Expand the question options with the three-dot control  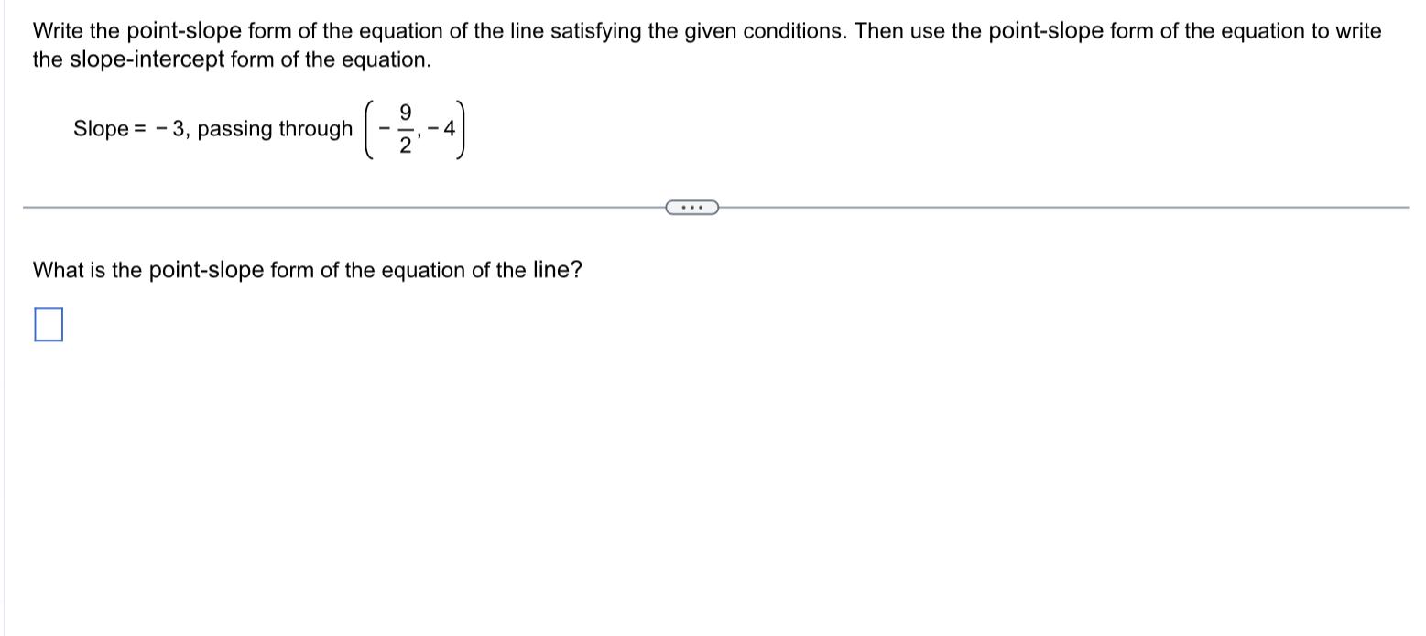[691, 208]
